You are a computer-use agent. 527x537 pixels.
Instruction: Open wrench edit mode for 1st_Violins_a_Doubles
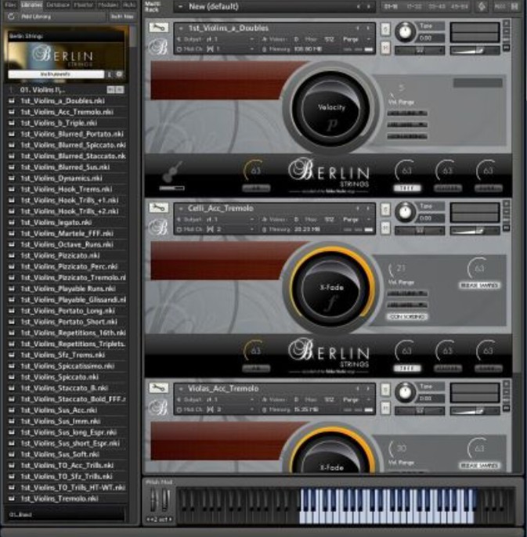coord(158,27)
